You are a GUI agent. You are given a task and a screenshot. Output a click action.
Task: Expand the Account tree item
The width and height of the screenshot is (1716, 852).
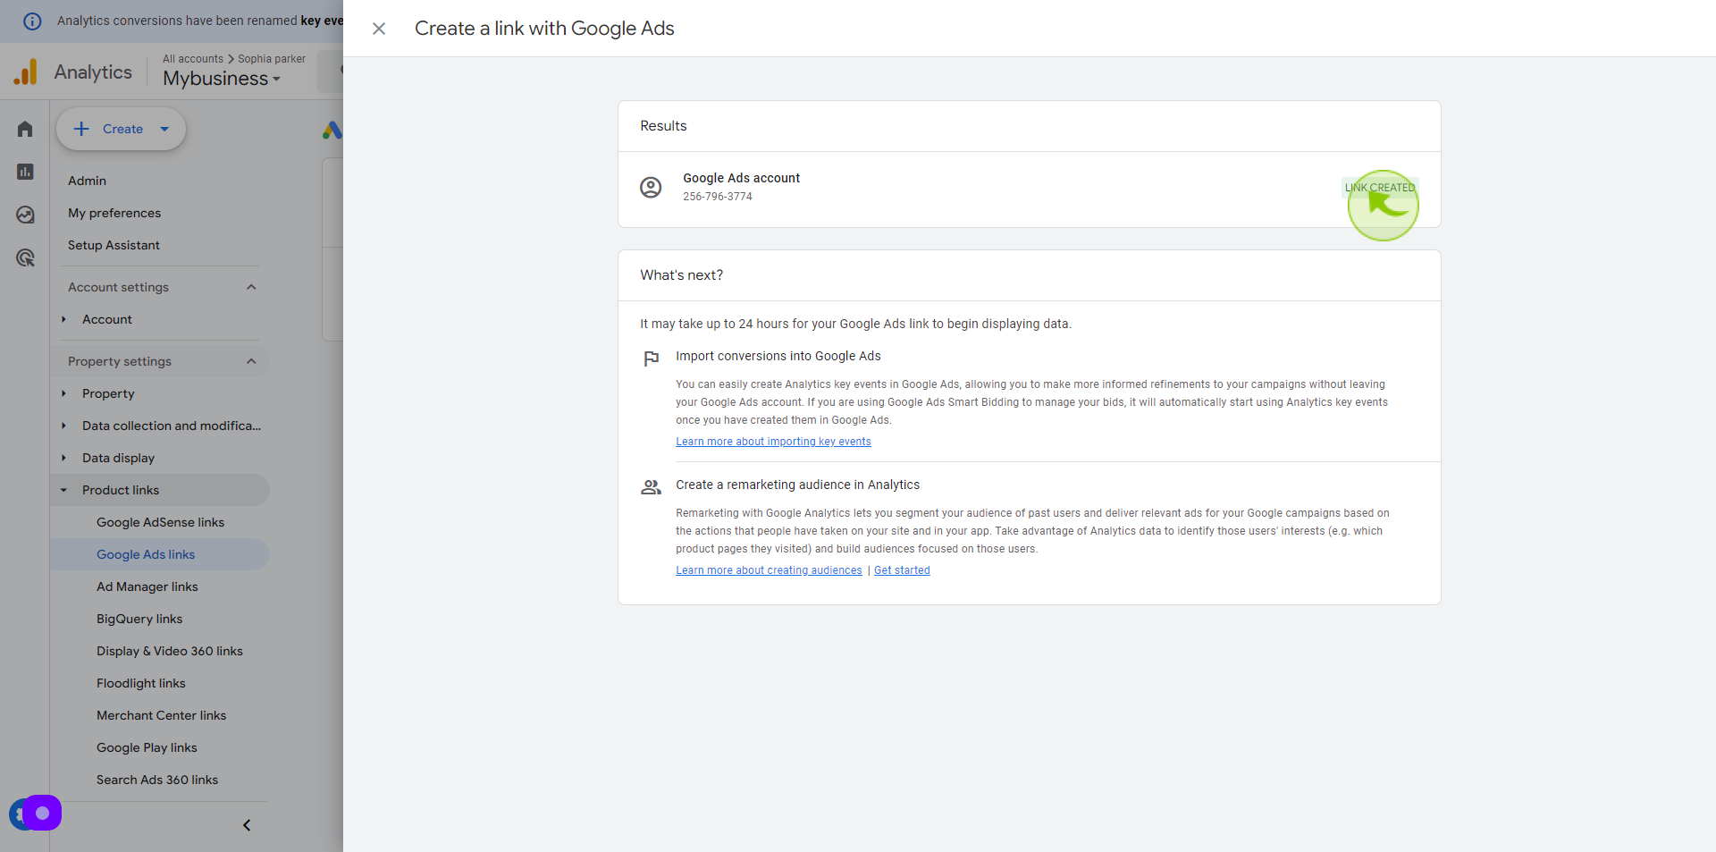(64, 319)
